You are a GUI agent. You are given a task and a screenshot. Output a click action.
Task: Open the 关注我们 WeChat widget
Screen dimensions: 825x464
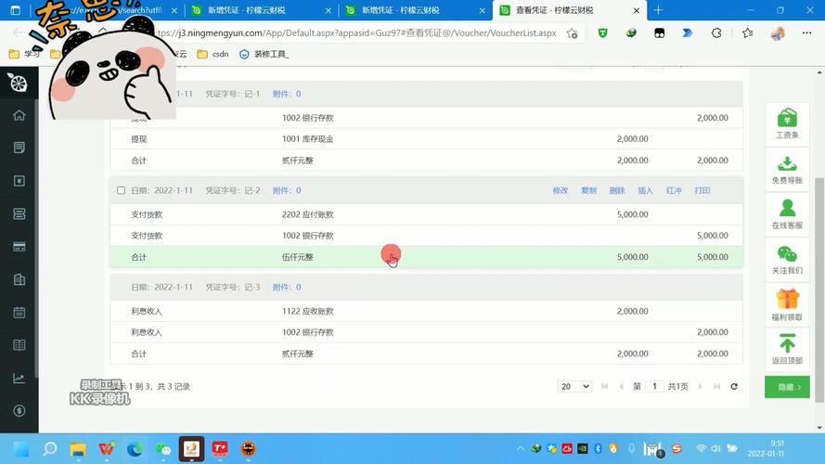point(787,259)
